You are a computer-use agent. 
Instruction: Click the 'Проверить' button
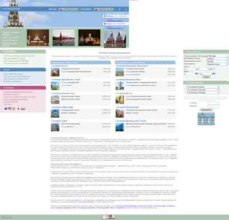pyautogui.click(x=206, y=110)
